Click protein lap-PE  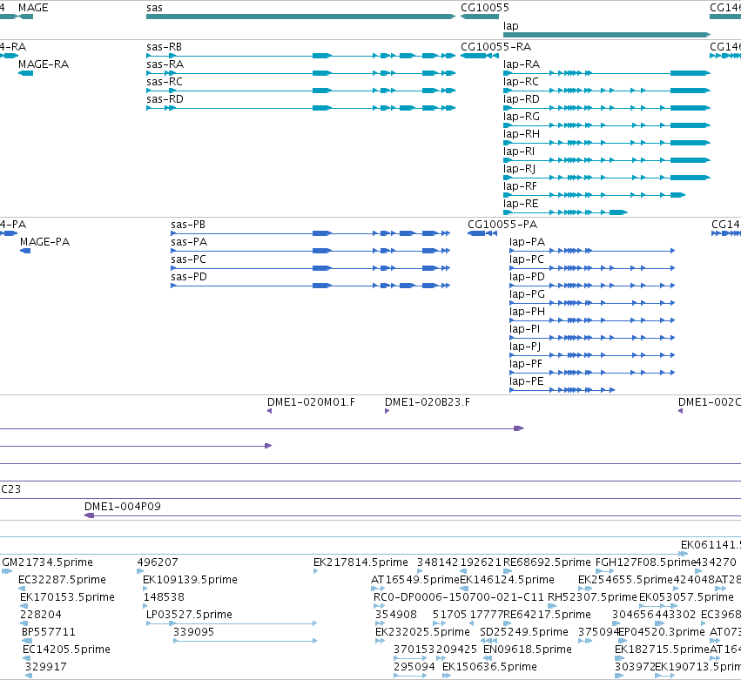coord(562,390)
